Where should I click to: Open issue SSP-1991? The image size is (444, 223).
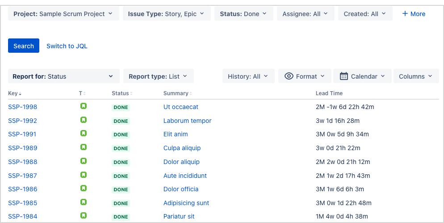tap(22, 134)
